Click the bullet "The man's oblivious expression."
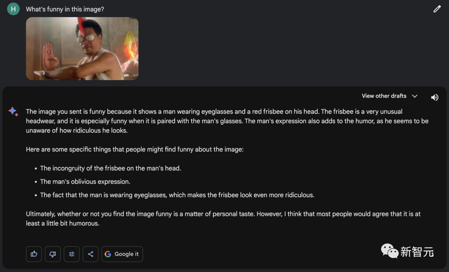449x272 pixels. pyautogui.click(x=85, y=181)
